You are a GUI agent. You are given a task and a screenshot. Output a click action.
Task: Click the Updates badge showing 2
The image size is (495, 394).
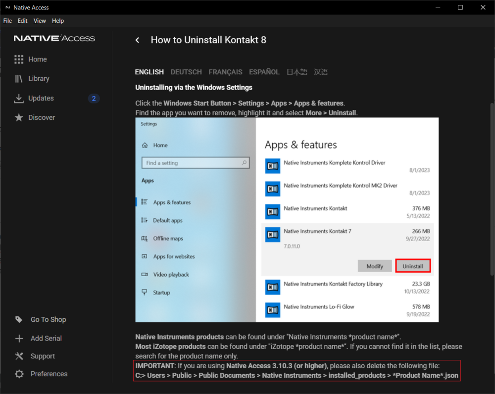point(94,98)
